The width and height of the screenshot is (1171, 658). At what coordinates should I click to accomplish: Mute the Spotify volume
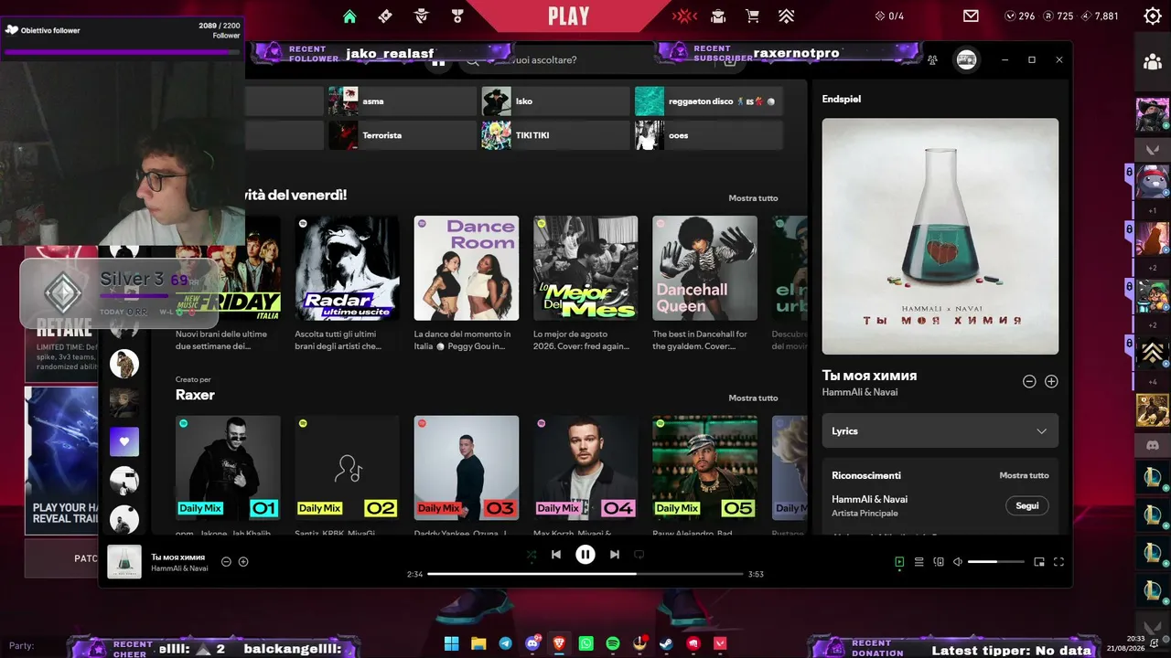click(x=958, y=562)
